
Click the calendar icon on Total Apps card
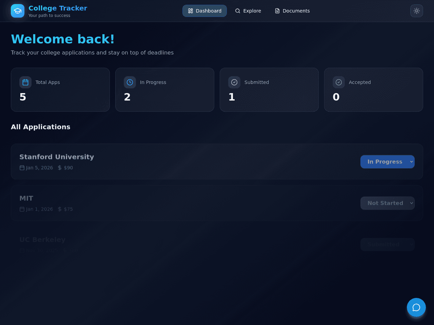(25, 82)
